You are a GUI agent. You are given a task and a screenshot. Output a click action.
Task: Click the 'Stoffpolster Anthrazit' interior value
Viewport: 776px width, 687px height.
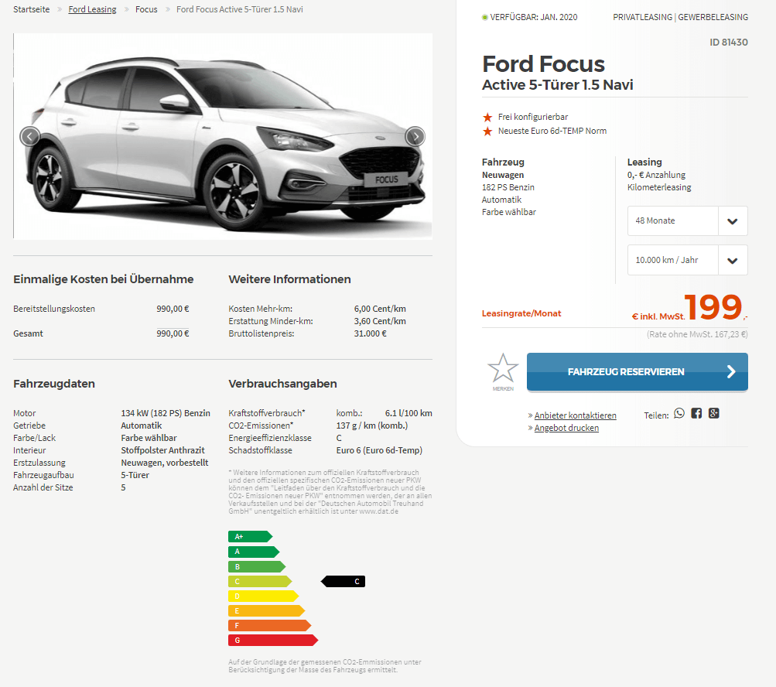[x=162, y=450]
